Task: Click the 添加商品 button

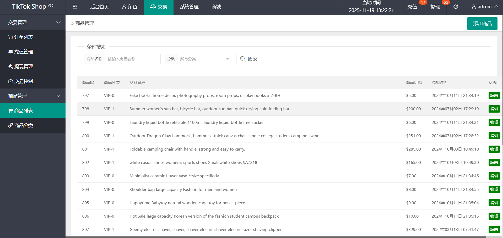Action: (x=482, y=24)
